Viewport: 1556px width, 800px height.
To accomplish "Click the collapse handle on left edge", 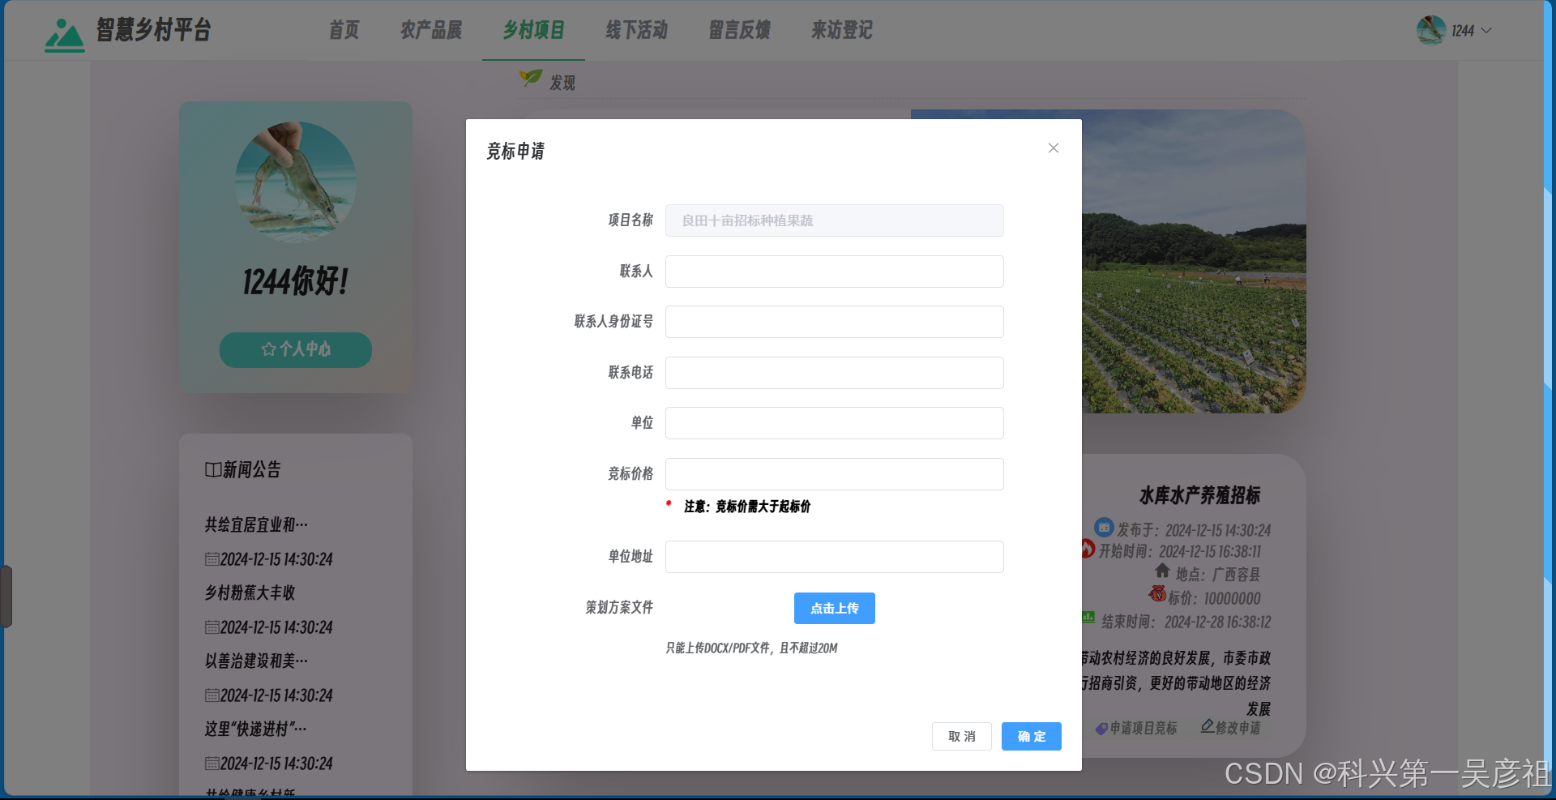I will (6, 597).
